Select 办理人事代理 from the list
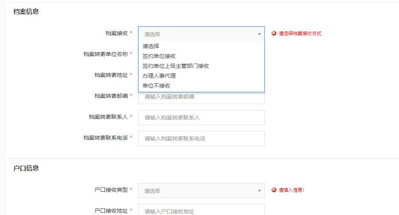This screenshot has height=215, width=399. [x=159, y=76]
